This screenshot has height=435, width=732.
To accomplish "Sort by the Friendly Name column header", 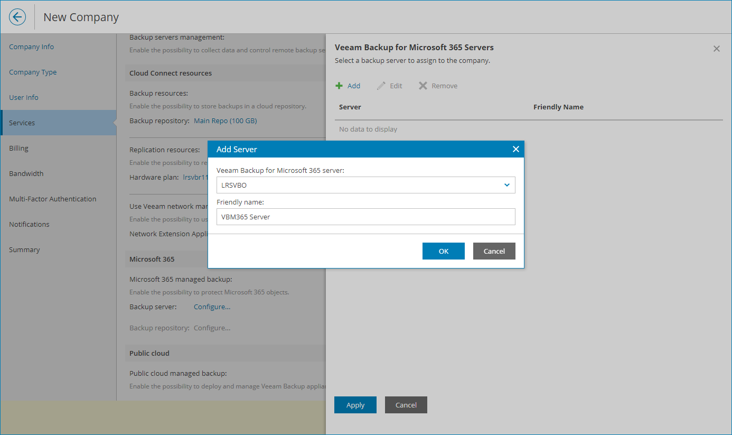I will [x=558, y=107].
